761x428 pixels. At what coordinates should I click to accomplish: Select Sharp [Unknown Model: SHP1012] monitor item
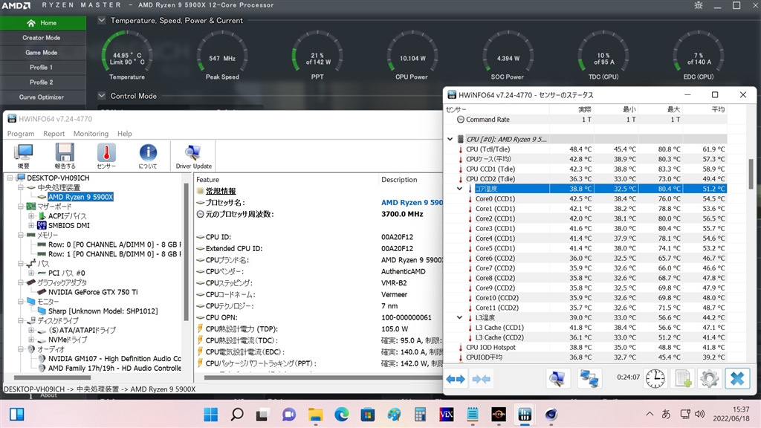[103, 311]
